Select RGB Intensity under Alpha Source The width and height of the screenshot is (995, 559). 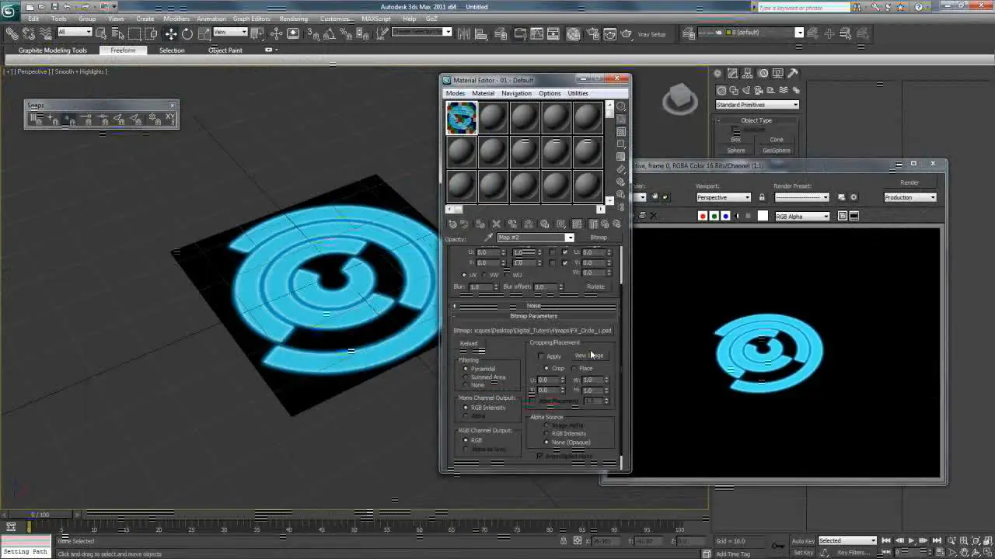point(546,434)
